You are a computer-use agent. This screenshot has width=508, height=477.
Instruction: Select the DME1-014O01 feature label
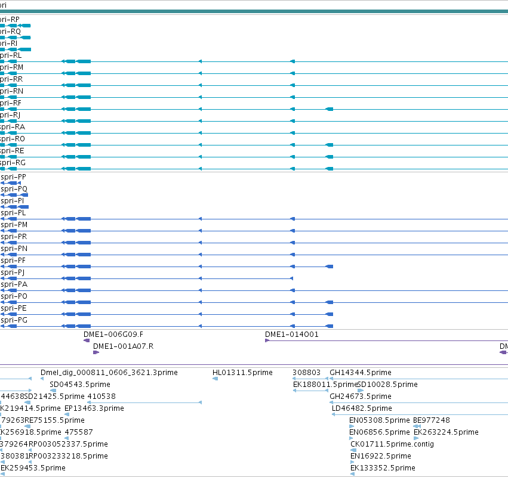[292, 334]
